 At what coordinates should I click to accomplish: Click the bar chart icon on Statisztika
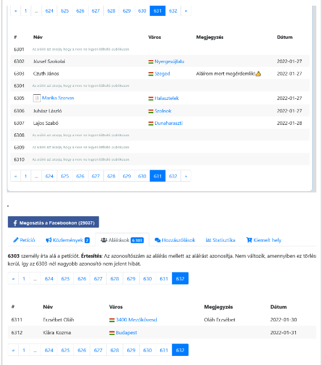point(208,240)
